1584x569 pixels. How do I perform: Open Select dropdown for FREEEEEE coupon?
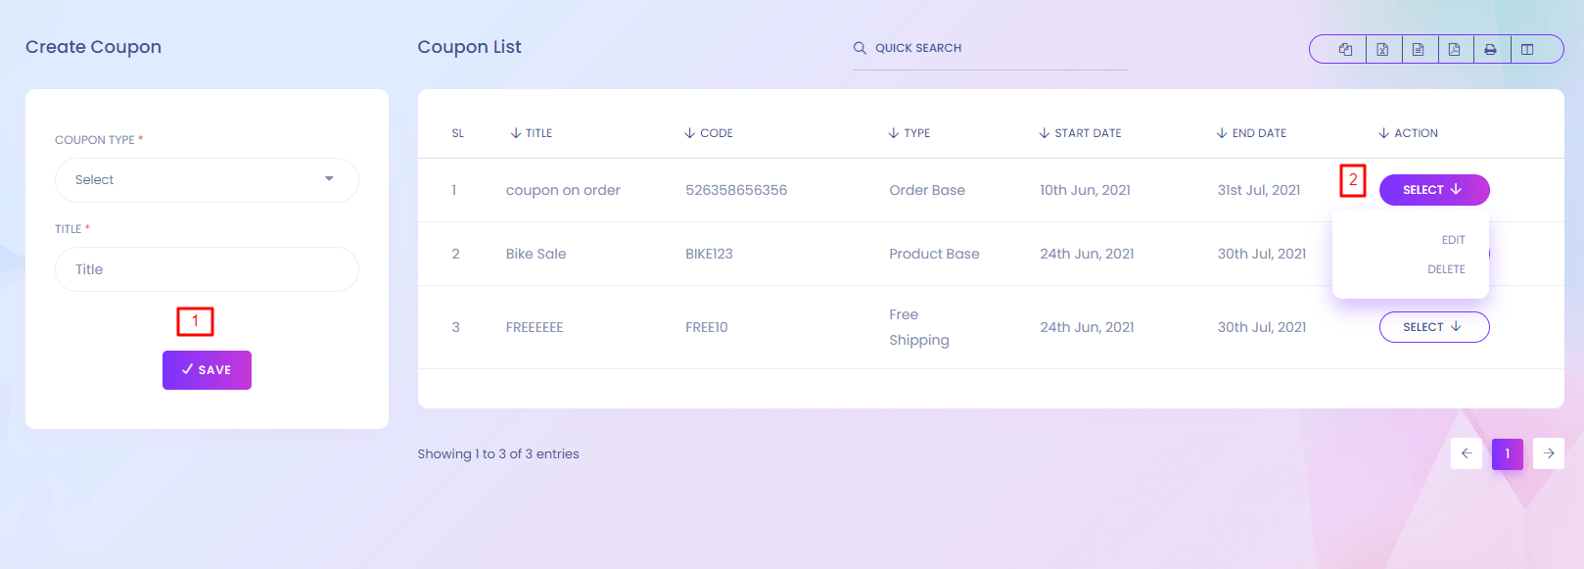coord(1433,327)
